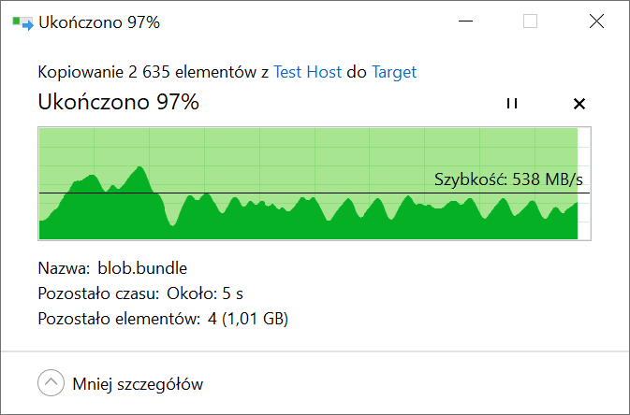Viewport: 630px width, 415px height.
Task: Click the Ukończono 97% heading
Action: pos(119,102)
